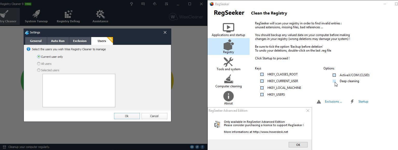Open Computer cleaning in RegSeeker

coord(228,81)
